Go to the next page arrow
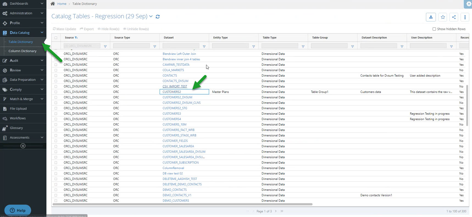This screenshot has height=217, width=472. pos(276,211)
